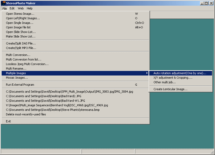The width and height of the screenshot is (215, 155).
Task: Select Delete most-recently-used files
Action: click(x=75, y=114)
